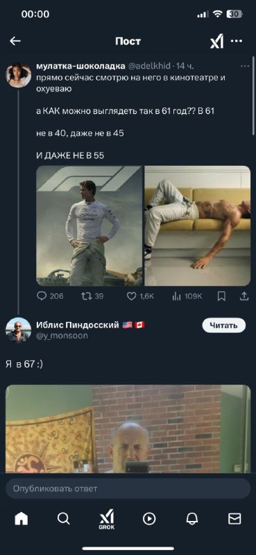Tap the Опубликовать ответ reply field
The width and height of the screenshot is (256, 555).
(x=128, y=489)
